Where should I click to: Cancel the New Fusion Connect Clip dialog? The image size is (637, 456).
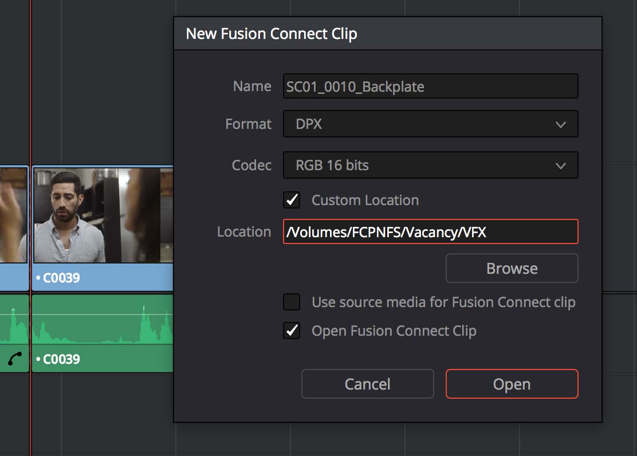pos(368,384)
